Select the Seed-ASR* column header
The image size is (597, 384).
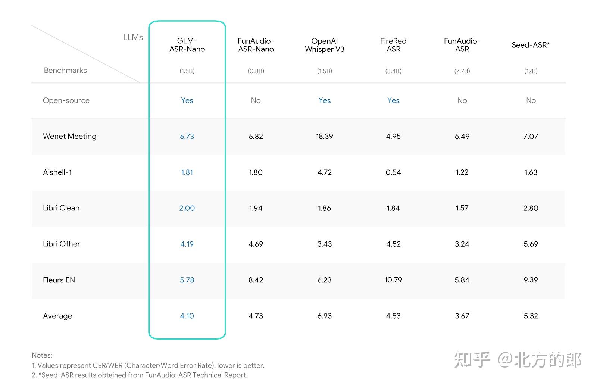click(531, 45)
